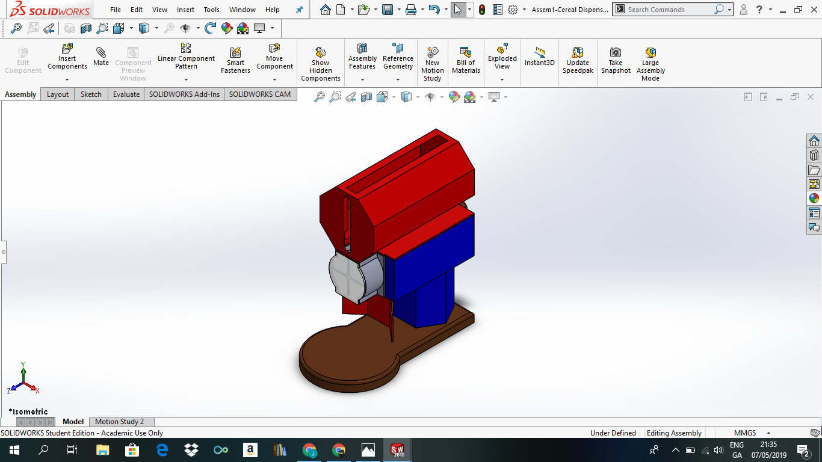The height and width of the screenshot is (462, 822).
Task: Switch to the Motion Study 2 tab
Action: [121, 421]
